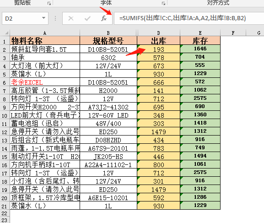Click the formula bar resize dots handle
Screen dimensions: 264x223
click(55, 18)
